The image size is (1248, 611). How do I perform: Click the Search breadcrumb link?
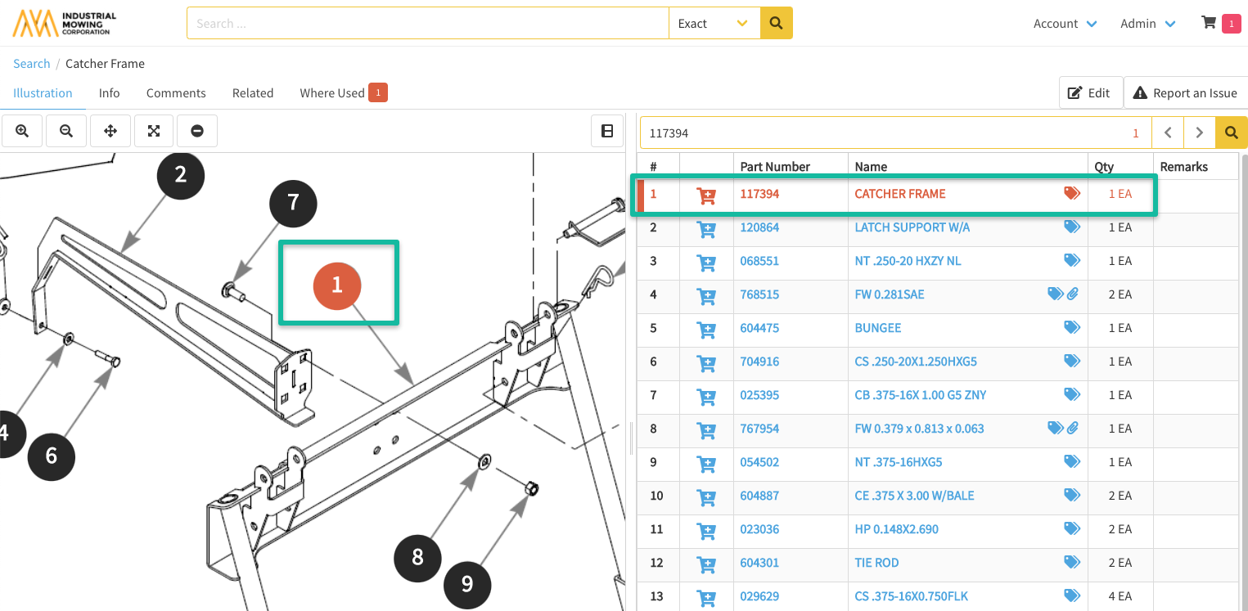[31, 64]
